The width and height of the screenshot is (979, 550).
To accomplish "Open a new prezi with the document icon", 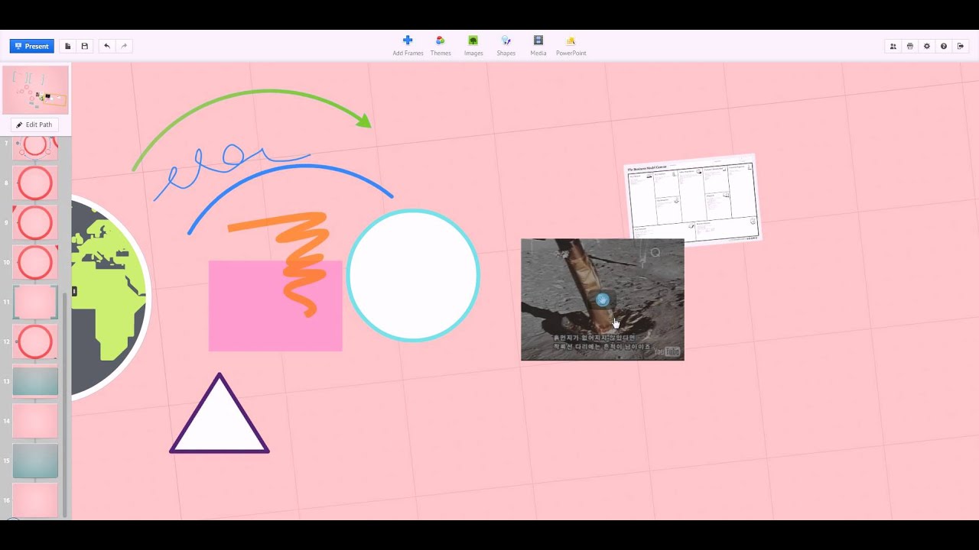I will click(x=67, y=46).
